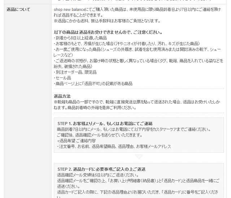Click the ご返送時の状態 bullet item
This screenshot has width=231, height=198.
(x=138, y=60)
